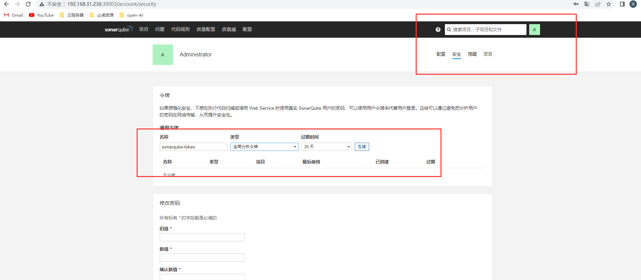Image resolution: width=641 pixels, height=280 pixels.
Task: Click the browser address bar URL
Action: 112,4
